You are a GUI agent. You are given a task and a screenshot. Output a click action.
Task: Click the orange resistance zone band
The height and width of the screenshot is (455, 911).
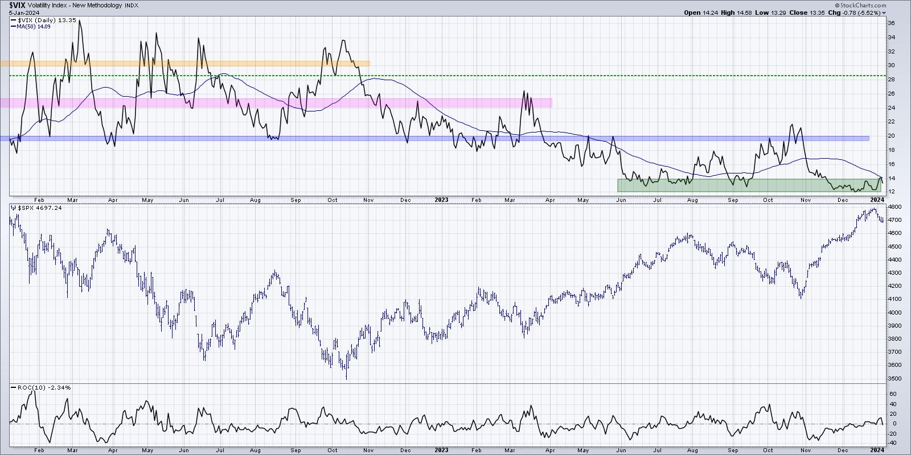click(184, 64)
